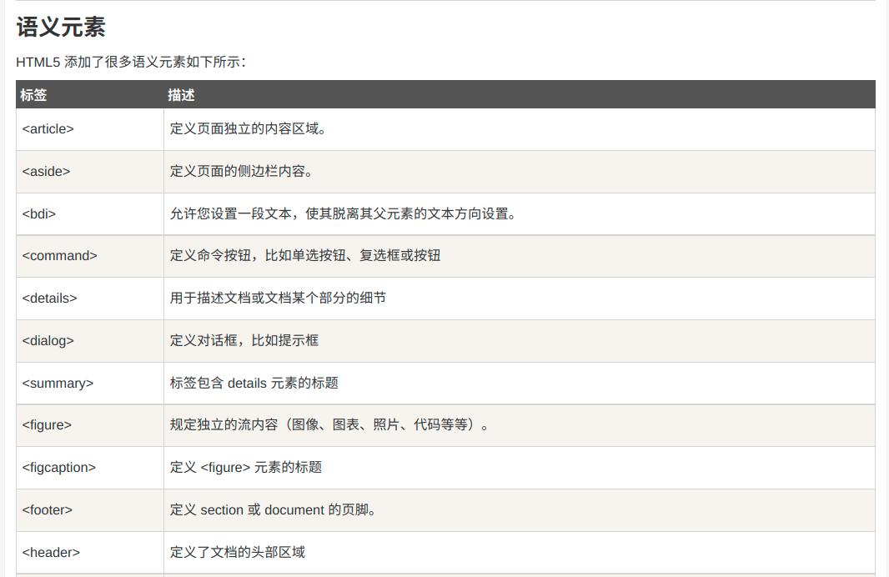Screen dimensions: 889x577
Task: Click the description starting '允许您设置一段文本'
Action: (343, 213)
